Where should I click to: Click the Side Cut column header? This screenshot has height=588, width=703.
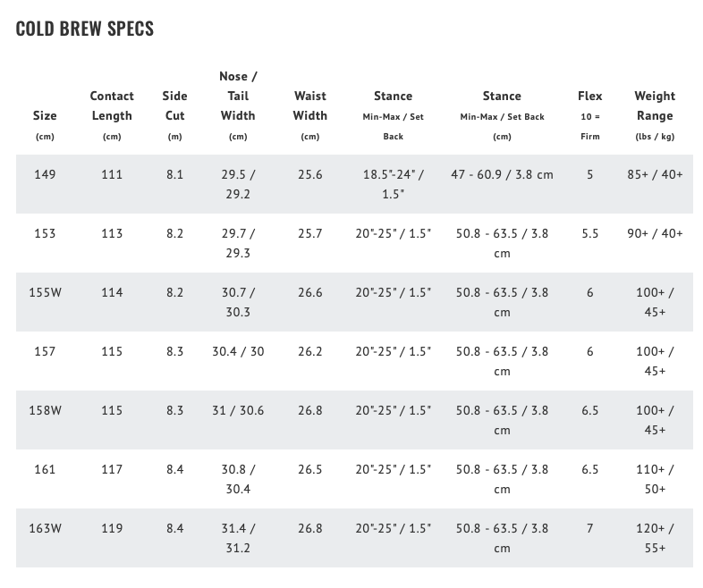coord(174,105)
